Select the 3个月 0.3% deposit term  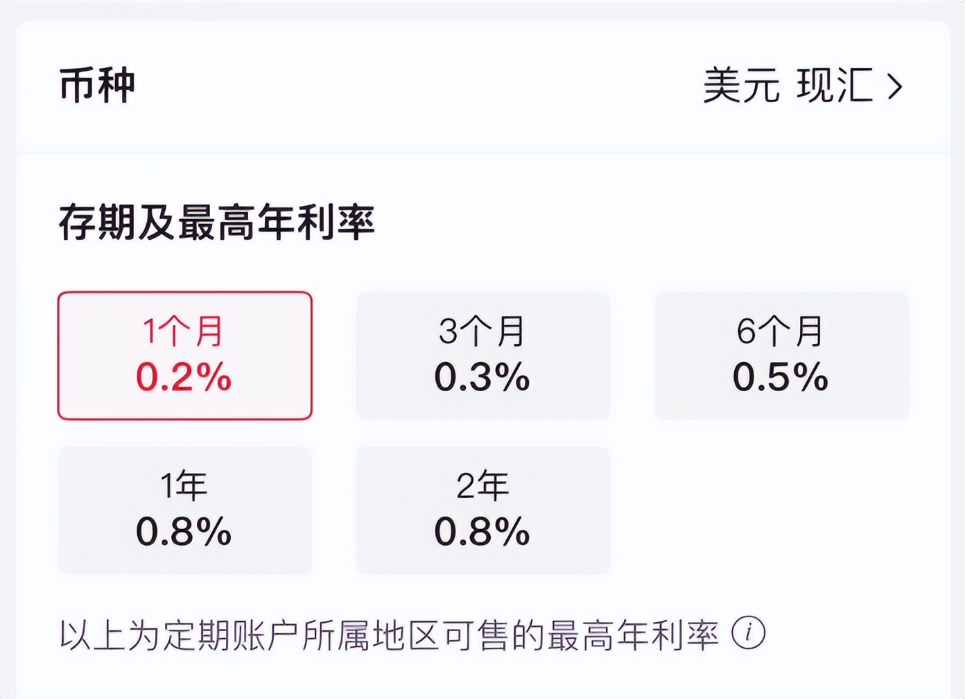click(x=483, y=355)
